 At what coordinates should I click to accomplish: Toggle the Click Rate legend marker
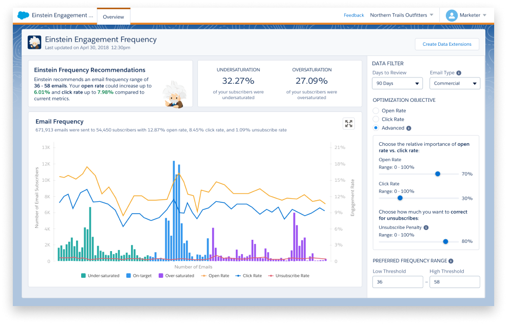point(238,276)
